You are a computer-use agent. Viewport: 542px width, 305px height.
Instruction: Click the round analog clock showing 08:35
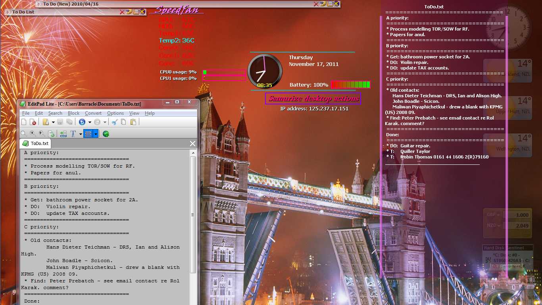coord(265,71)
